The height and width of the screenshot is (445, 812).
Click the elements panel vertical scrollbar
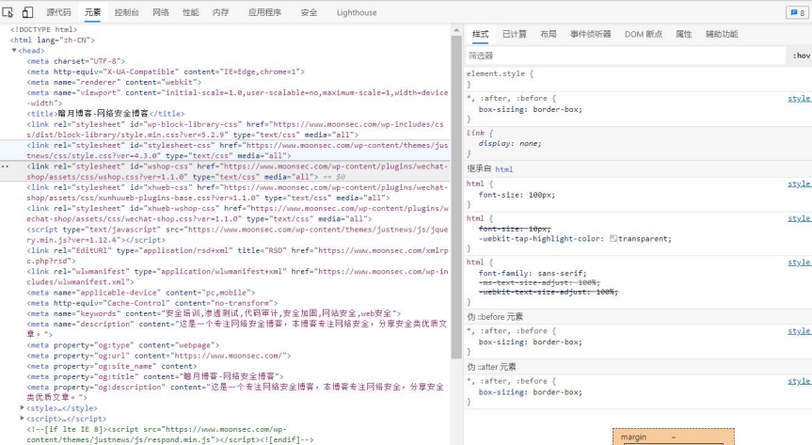(456, 197)
